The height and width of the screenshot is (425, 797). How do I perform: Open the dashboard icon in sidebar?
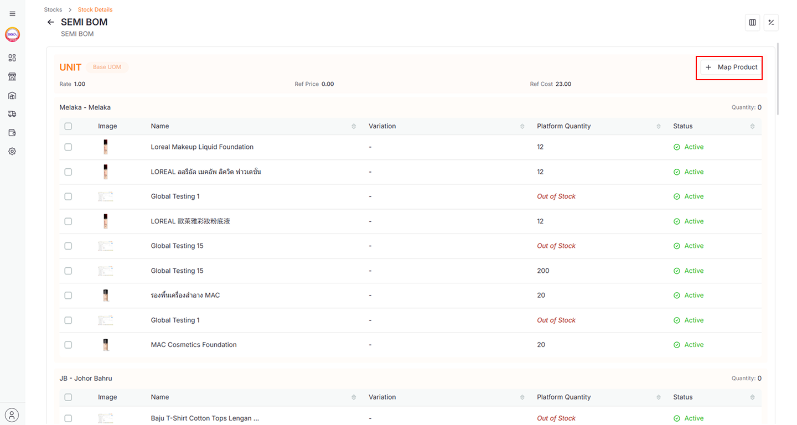[12, 58]
